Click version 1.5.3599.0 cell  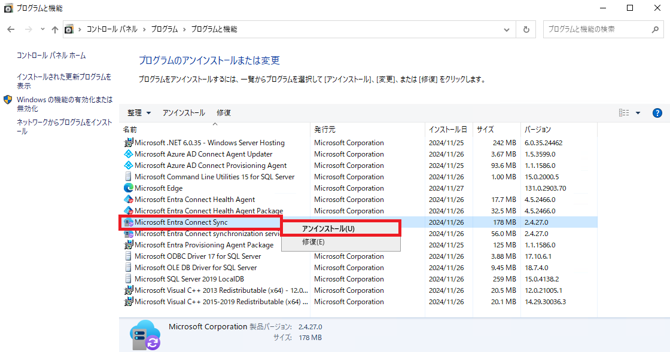(540, 154)
